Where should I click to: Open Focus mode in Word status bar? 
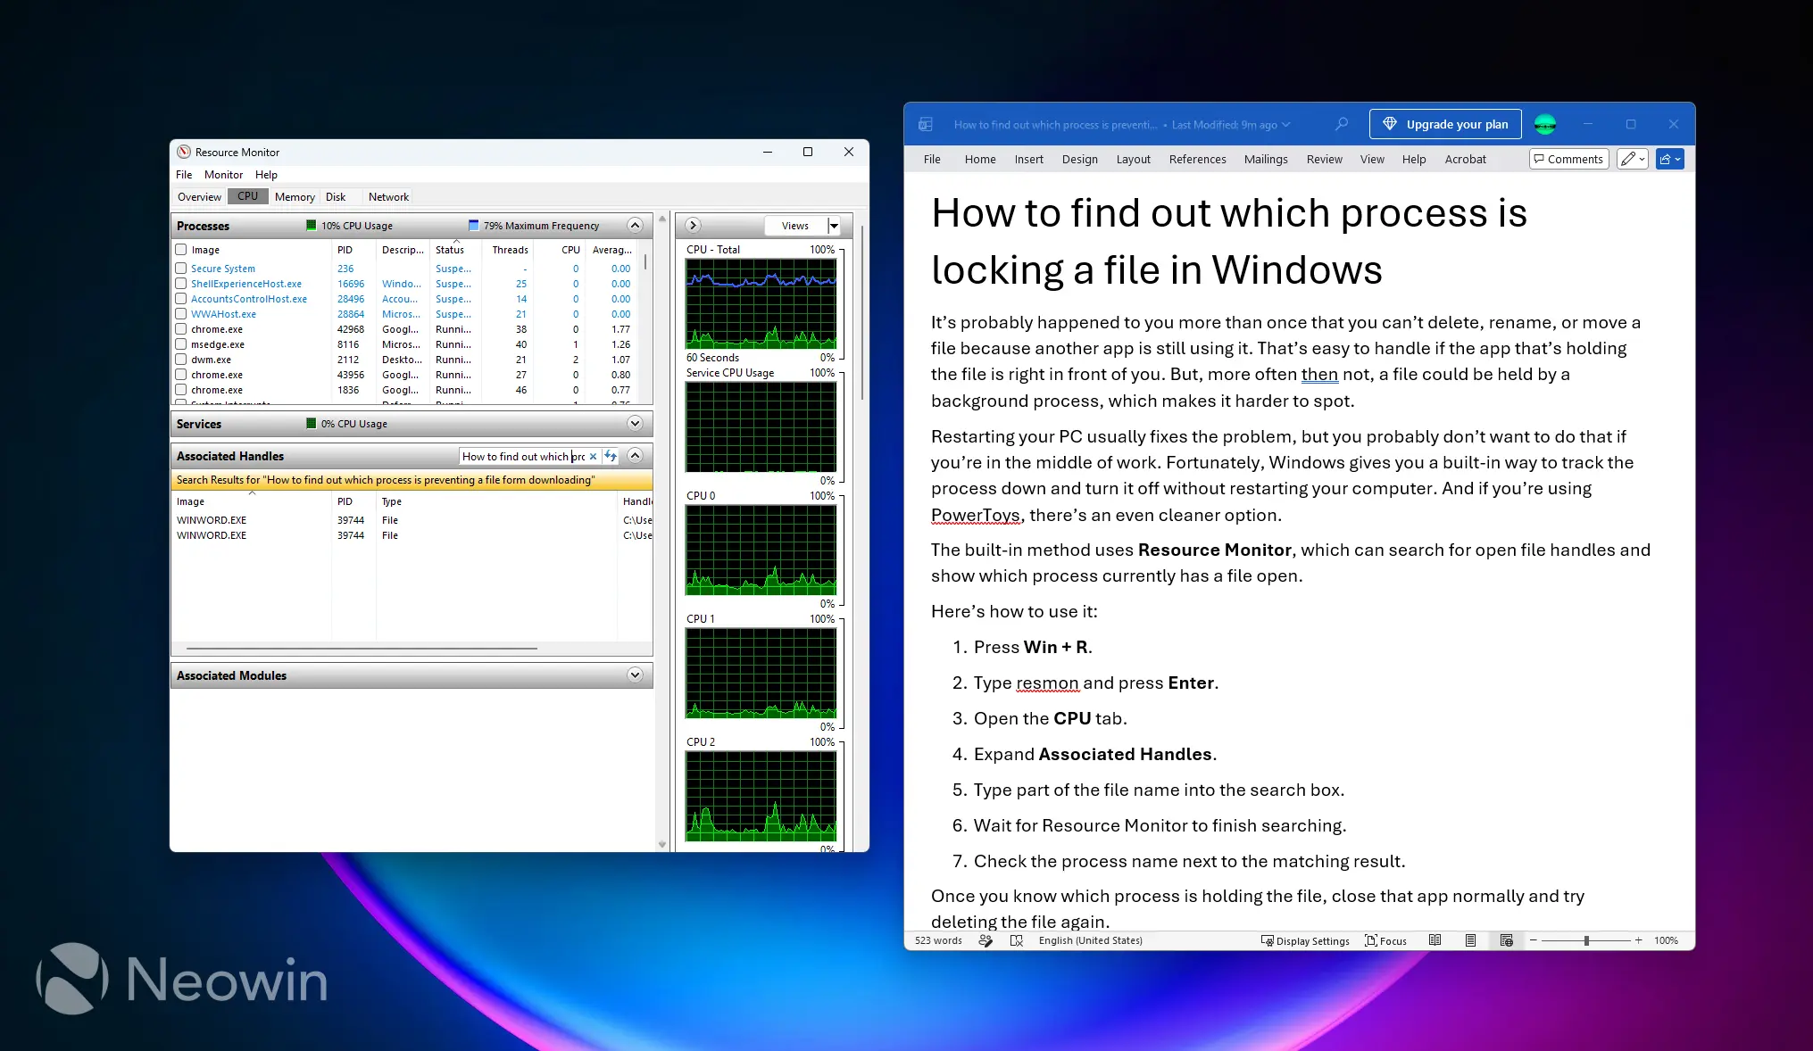pyautogui.click(x=1385, y=940)
